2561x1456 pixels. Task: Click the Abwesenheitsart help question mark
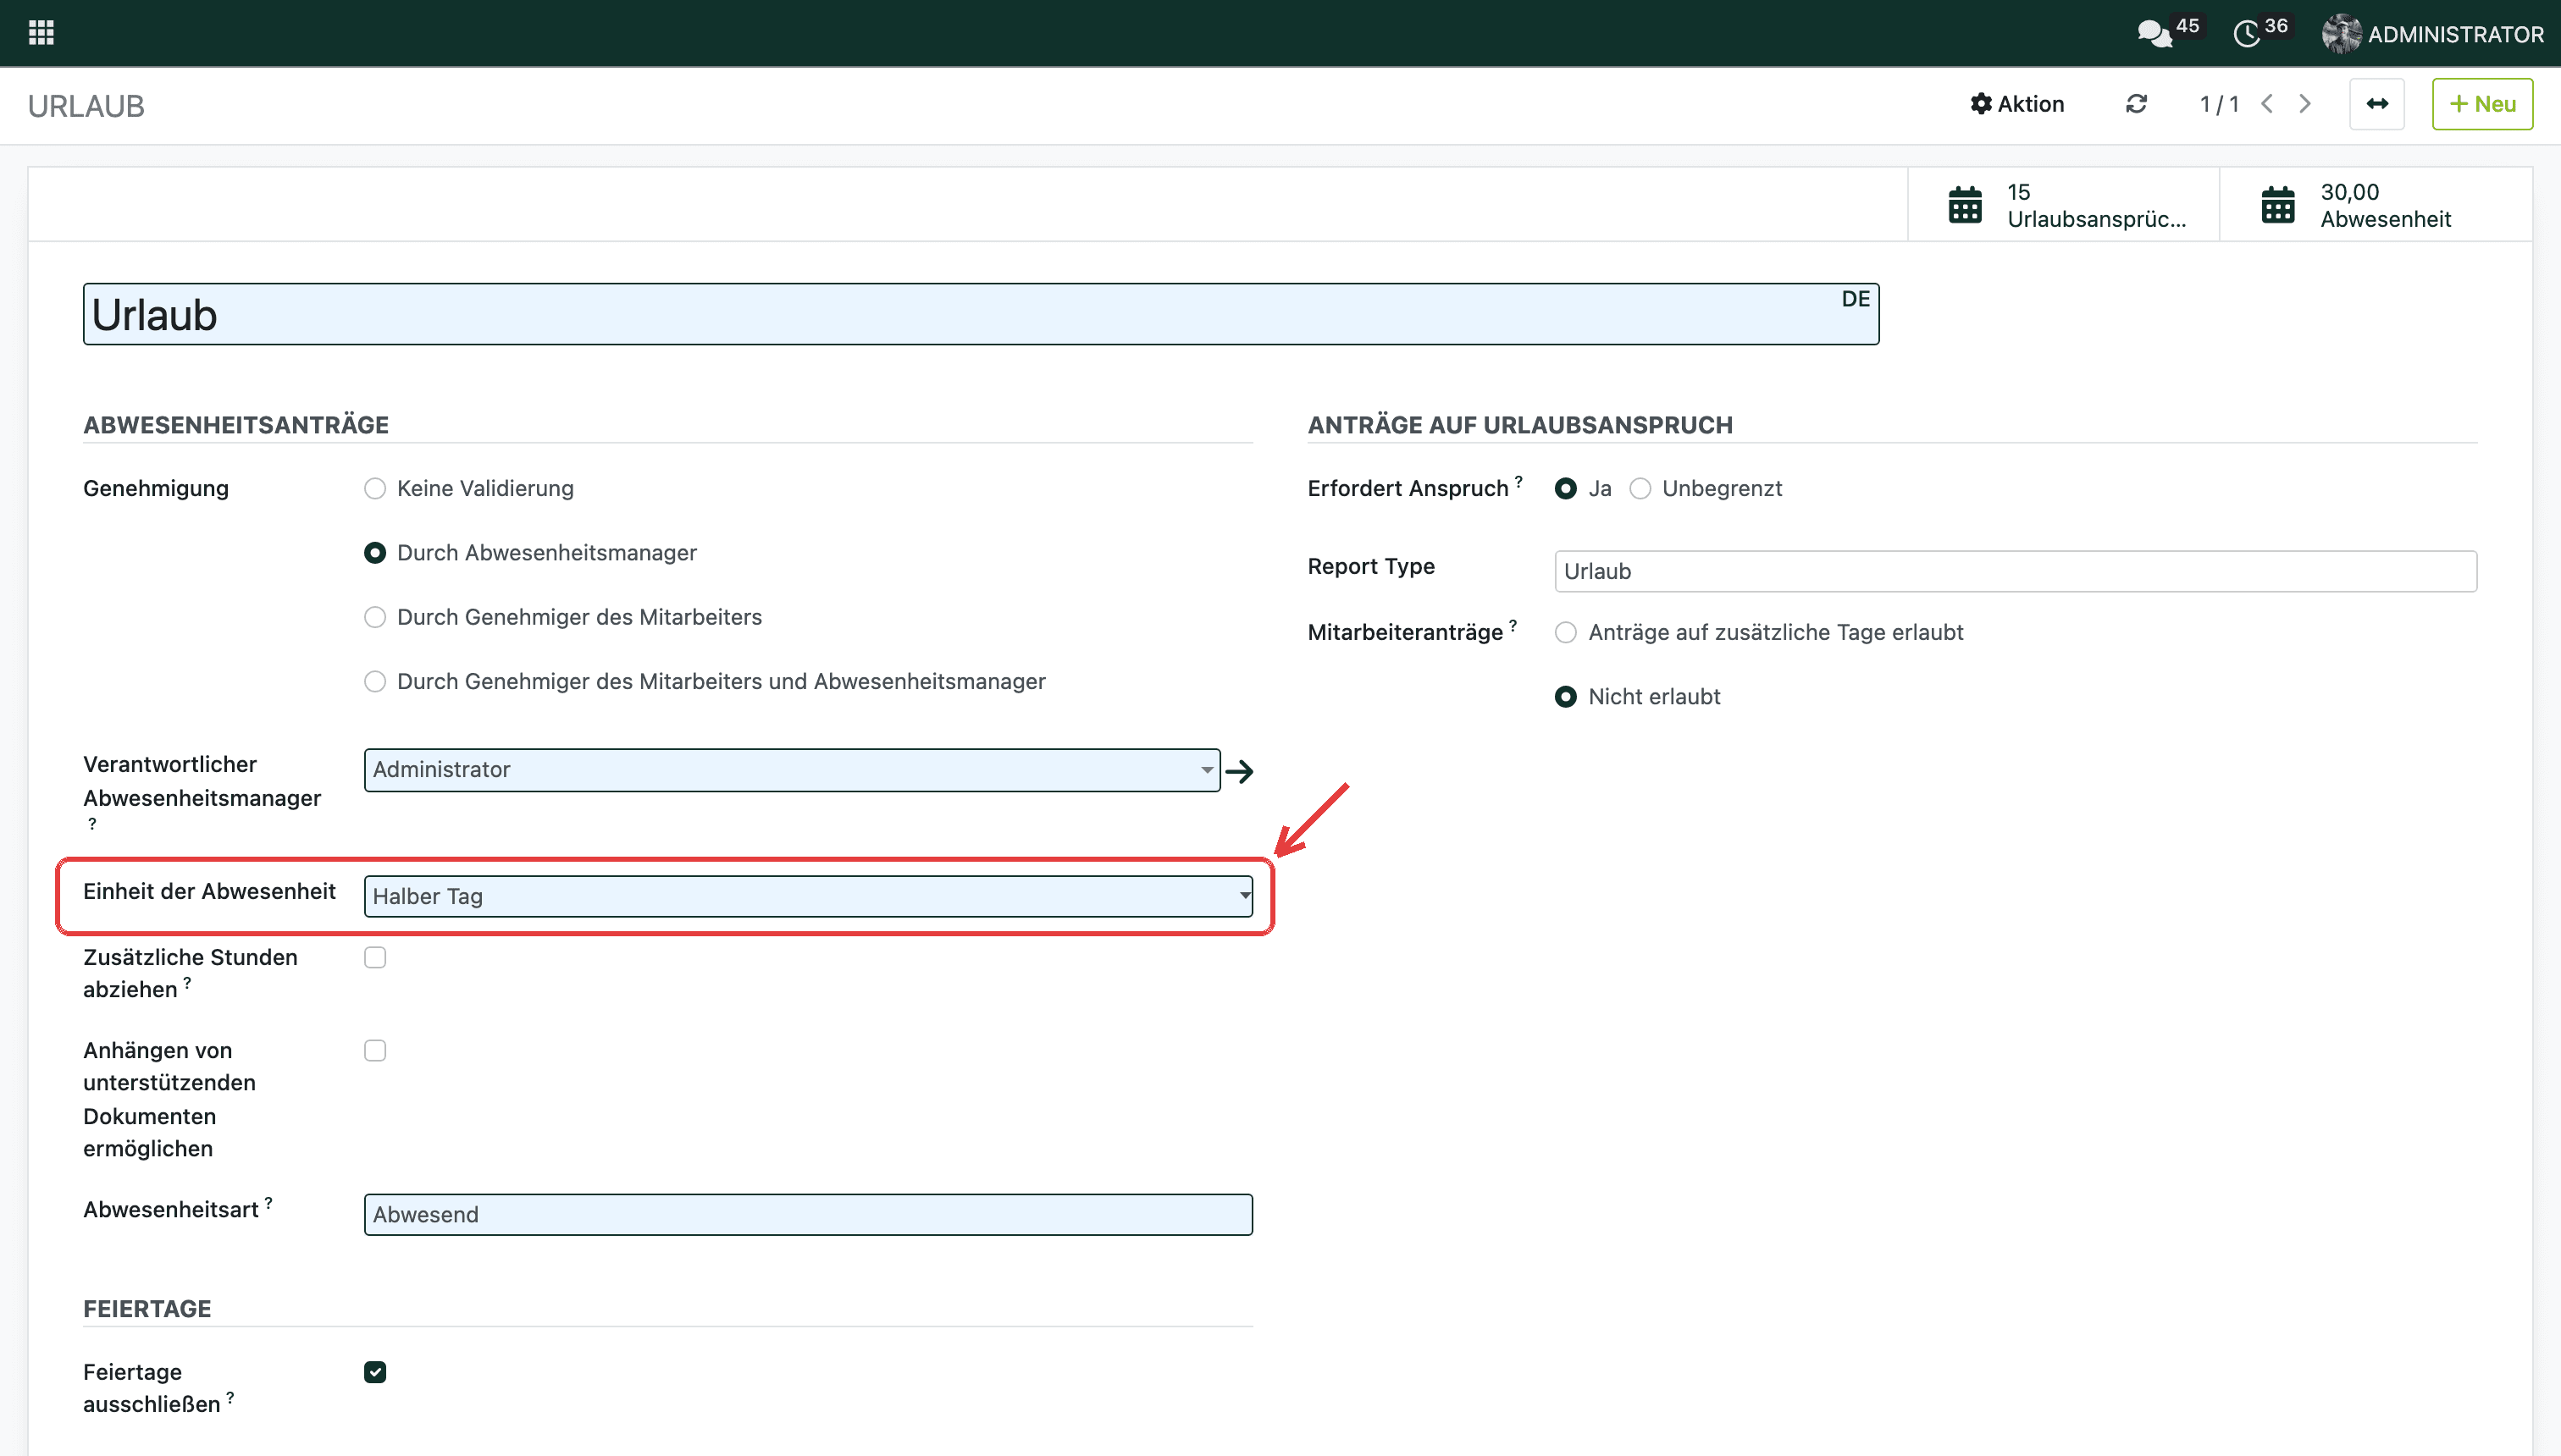tap(268, 1202)
